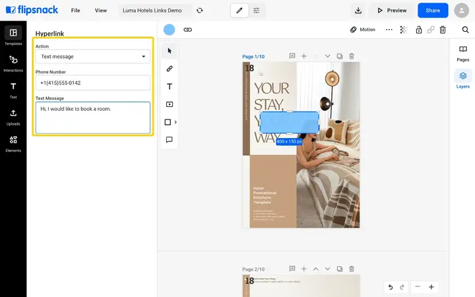Add notes to Page 2/10
Image resolution: width=475 pixels, height=297 pixels.
(292, 269)
